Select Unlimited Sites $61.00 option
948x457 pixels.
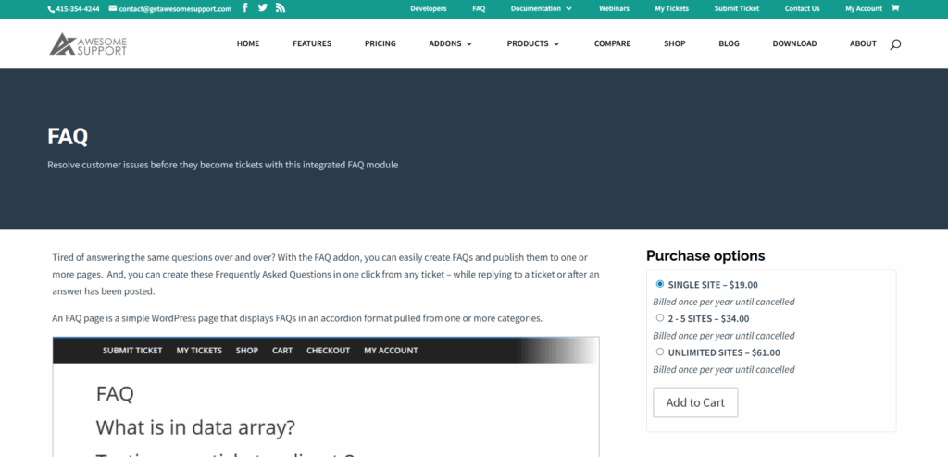(660, 352)
